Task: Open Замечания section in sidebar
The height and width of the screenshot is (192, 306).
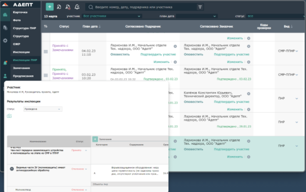Action: [x=21, y=68]
